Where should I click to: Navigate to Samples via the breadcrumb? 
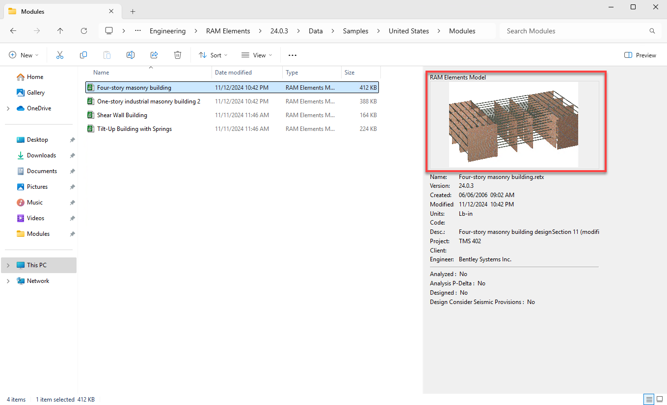click(355, 30)
